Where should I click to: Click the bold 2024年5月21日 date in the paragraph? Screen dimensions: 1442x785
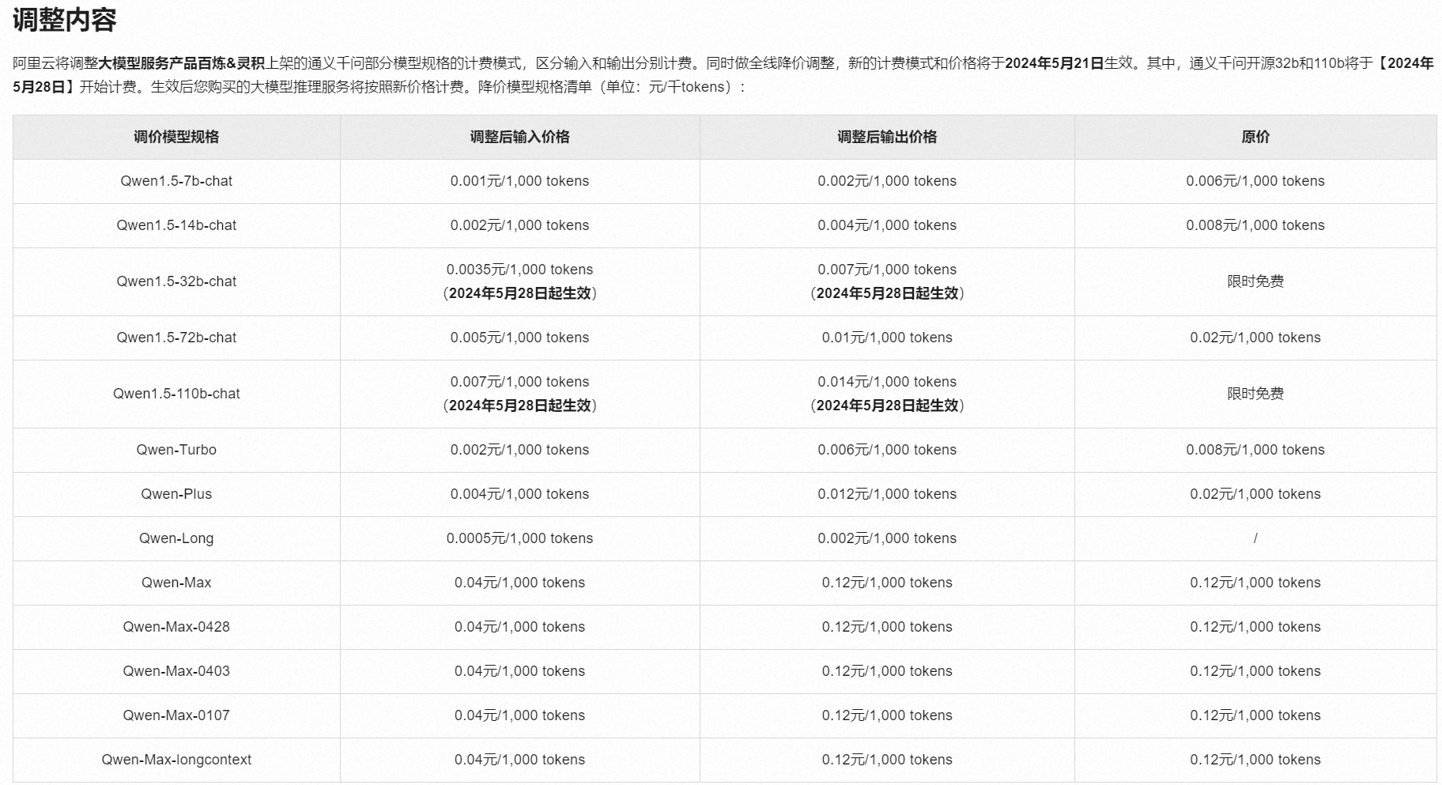tap(1054, 63)
